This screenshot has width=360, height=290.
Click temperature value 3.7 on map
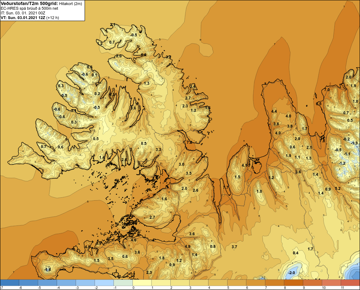[x=234, y=247]
